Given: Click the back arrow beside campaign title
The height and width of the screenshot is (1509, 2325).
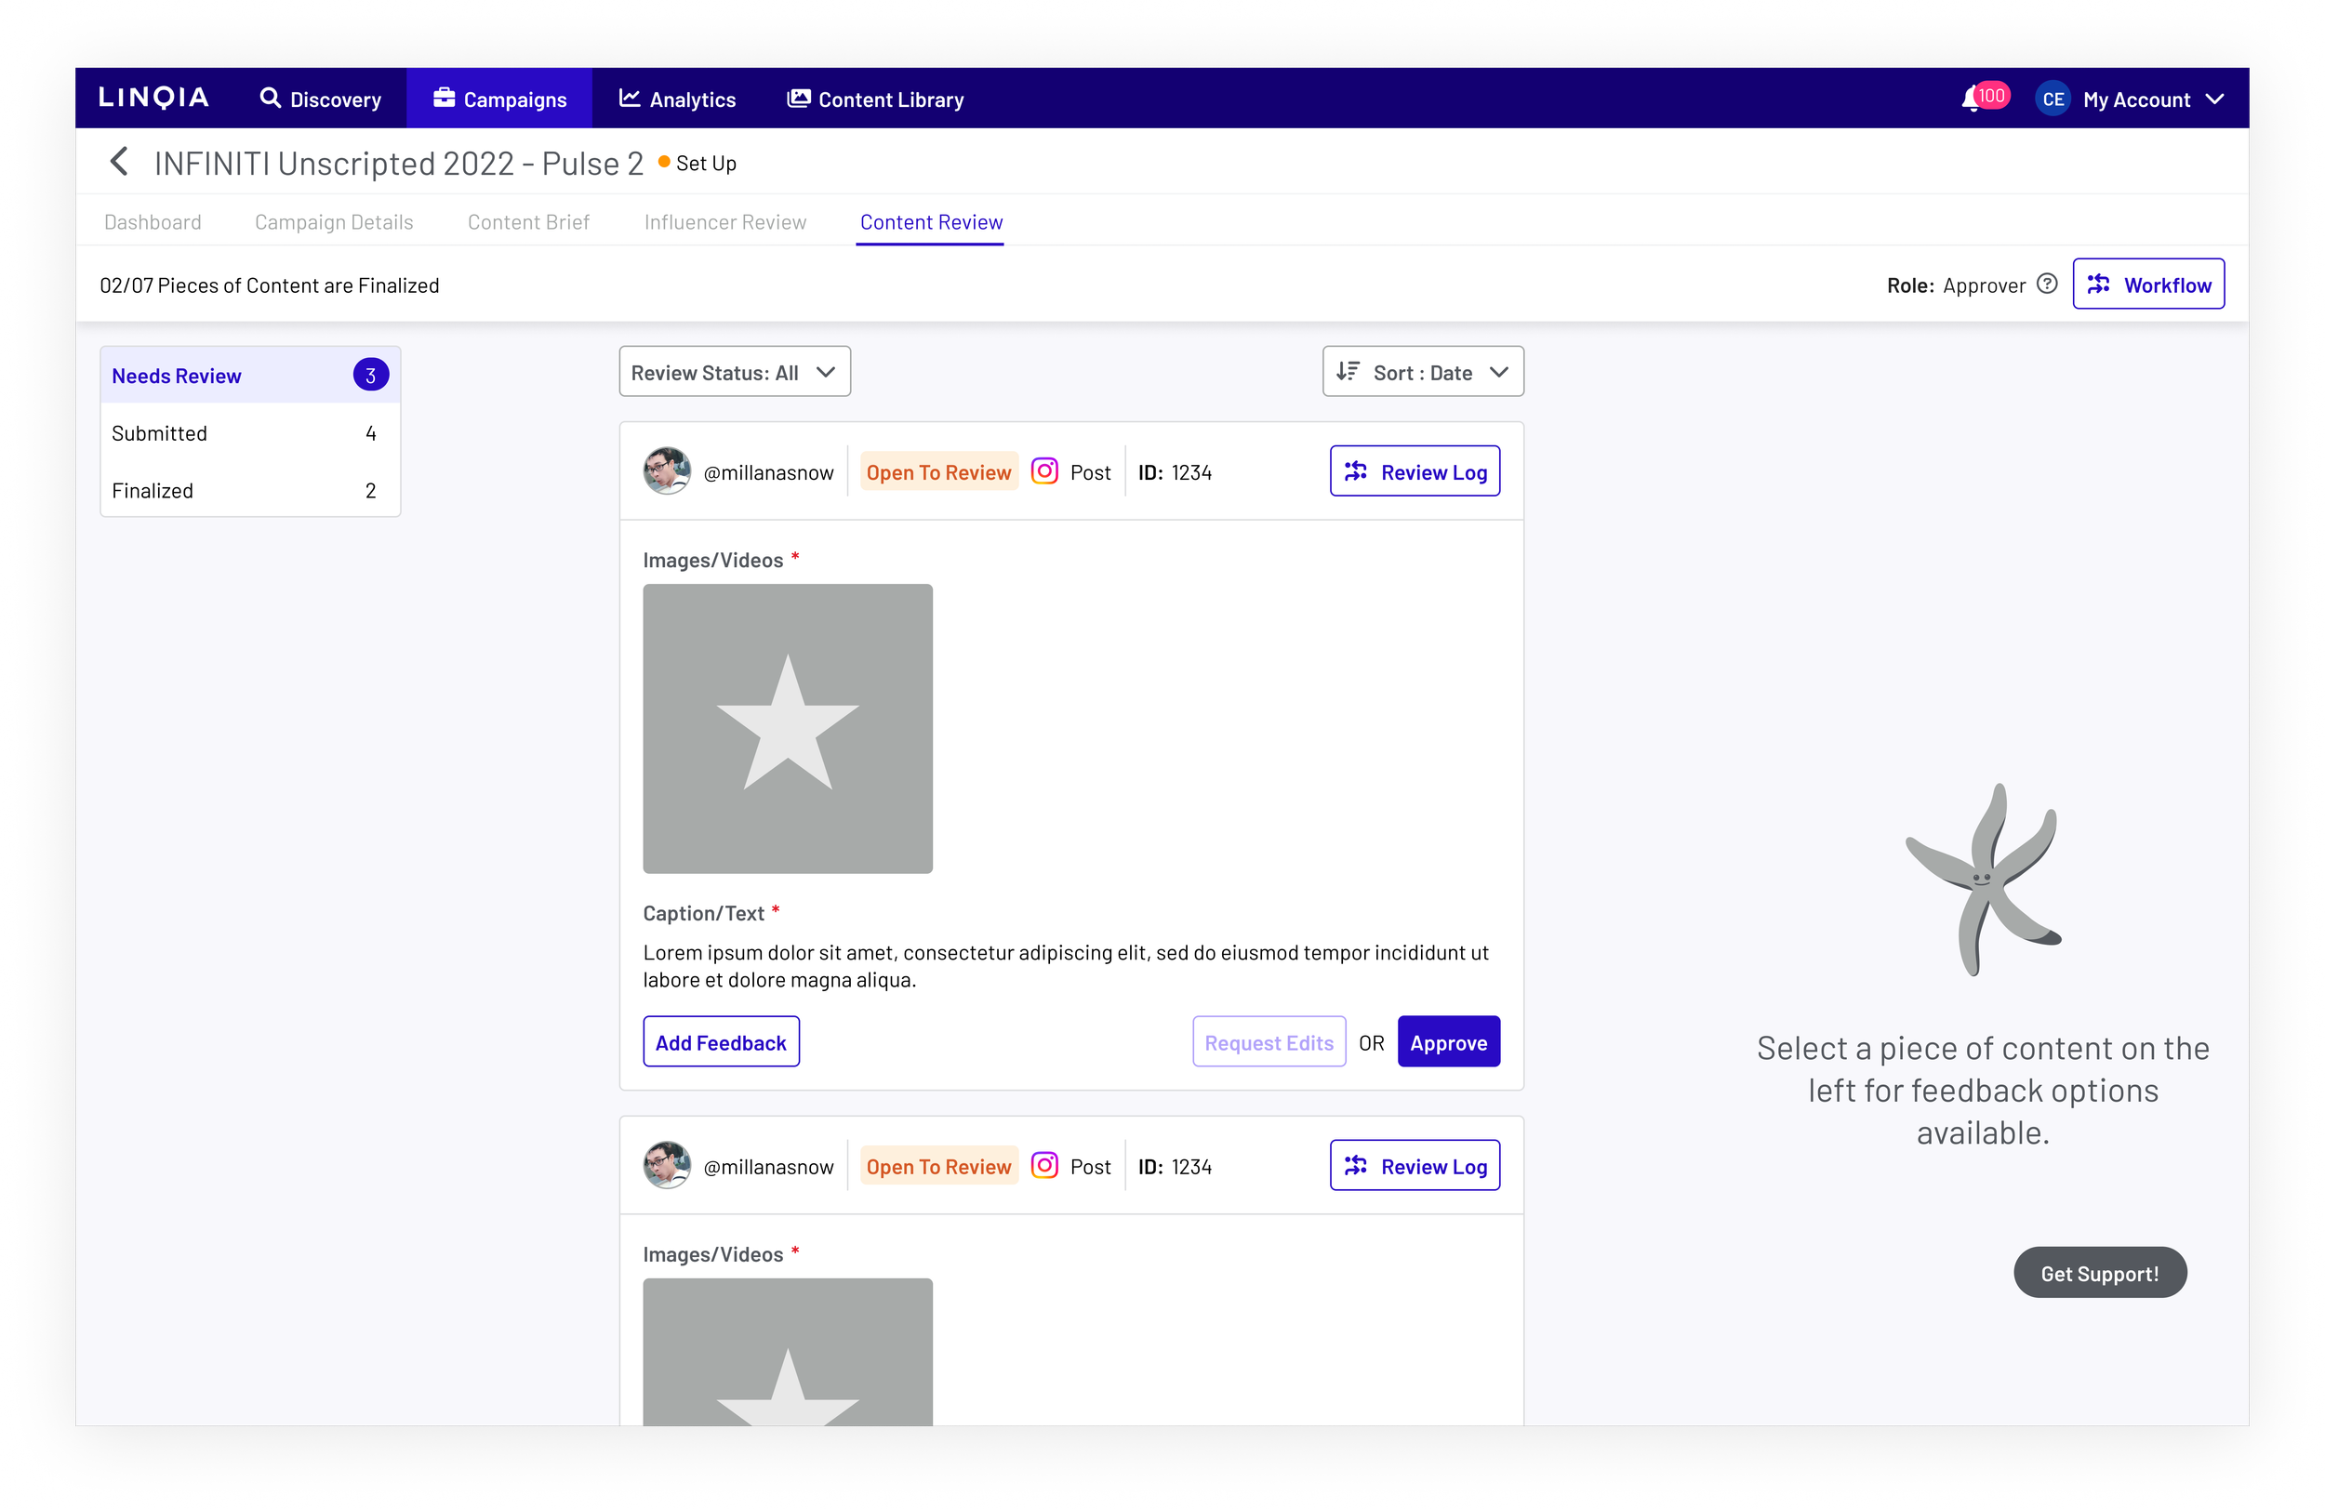Looking at the screenshot, I should pos(119,162).
